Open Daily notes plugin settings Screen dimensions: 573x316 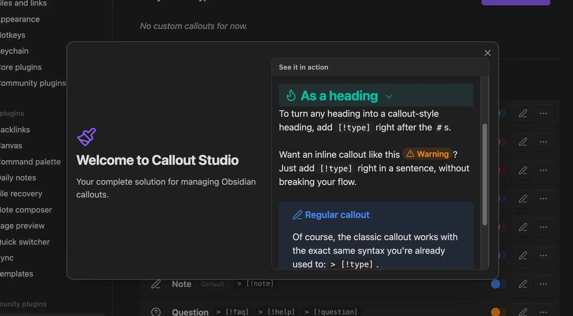[18, 178]
